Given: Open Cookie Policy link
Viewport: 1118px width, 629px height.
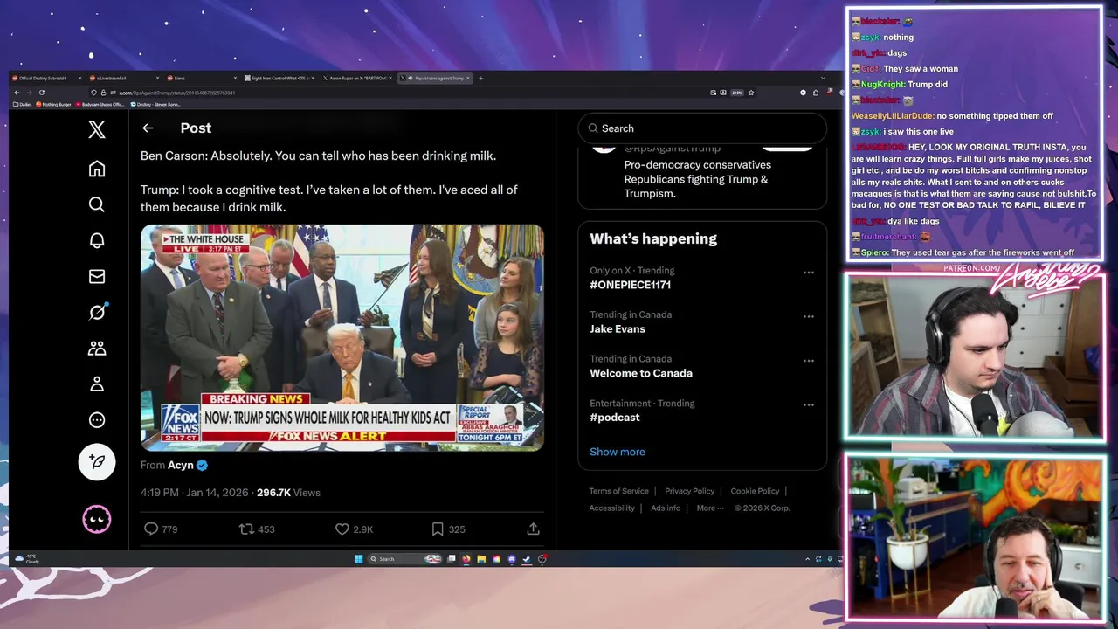Looking at the screenshot, I should tap(755, 491).
